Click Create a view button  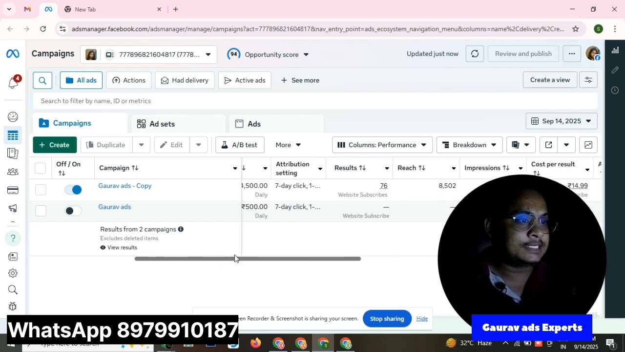550,80
